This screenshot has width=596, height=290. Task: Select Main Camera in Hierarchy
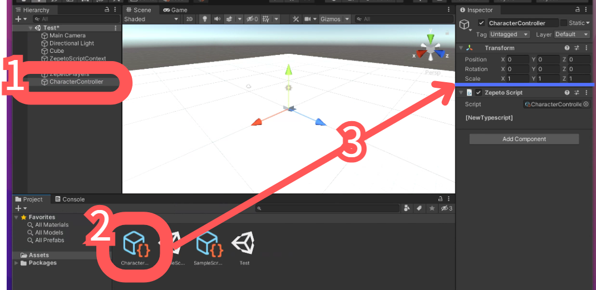click(67, 36)
